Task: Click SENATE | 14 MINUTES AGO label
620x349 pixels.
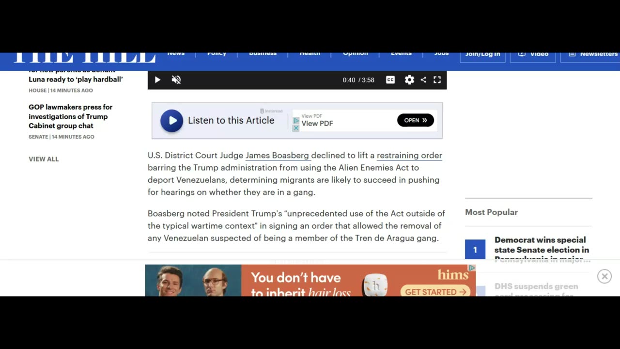Action: point(62,137)
